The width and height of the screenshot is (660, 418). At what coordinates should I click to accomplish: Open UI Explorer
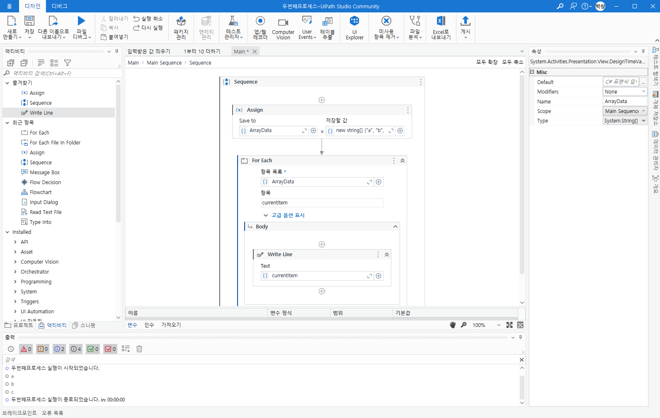click(354, 28)
